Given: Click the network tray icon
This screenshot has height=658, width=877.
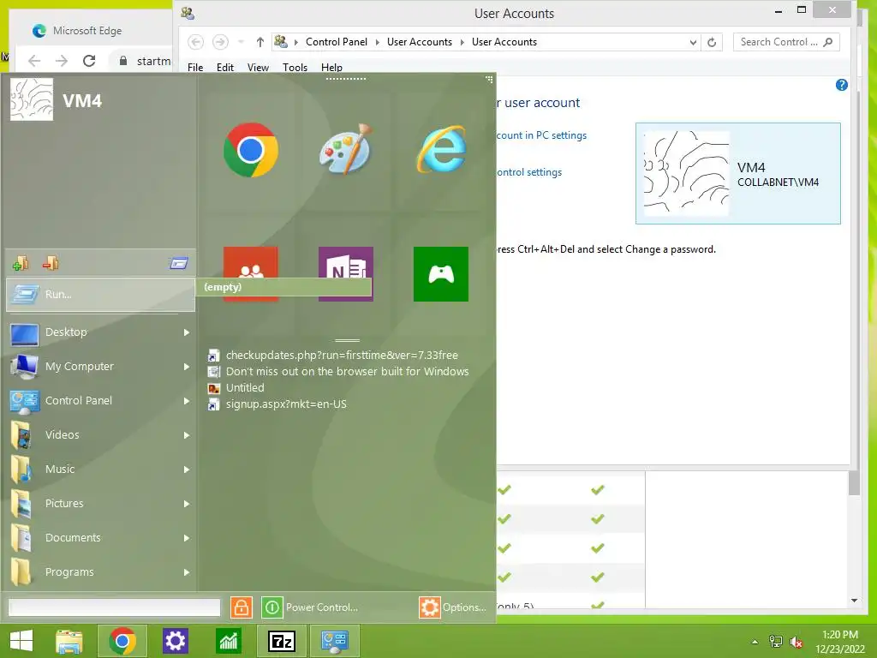Looking at the screenshot, I should pos(776,642).
